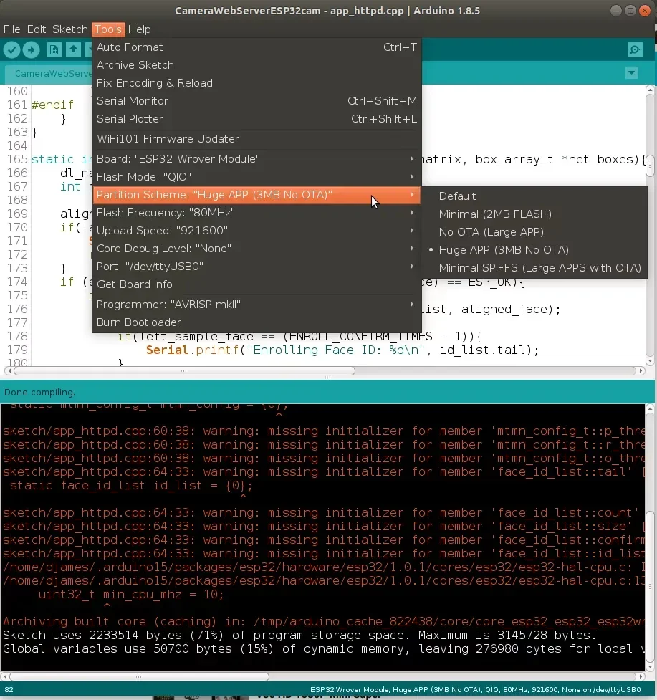Click the editor scroll-right arrow
The image size is (657, 700).
tap(641, 371)
